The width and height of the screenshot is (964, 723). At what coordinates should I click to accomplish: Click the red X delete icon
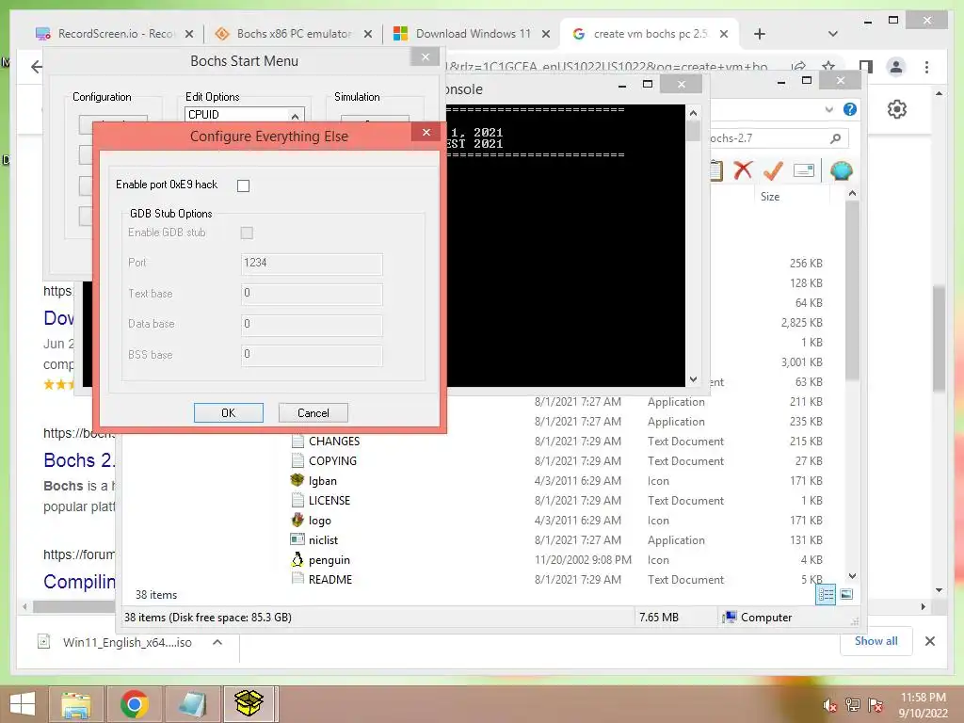point(744,170)
